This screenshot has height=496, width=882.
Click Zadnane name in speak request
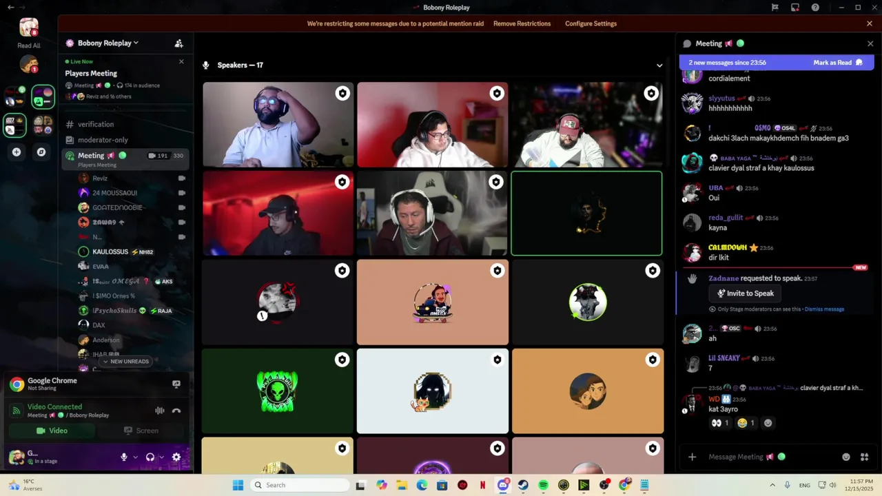pos(724,278)
